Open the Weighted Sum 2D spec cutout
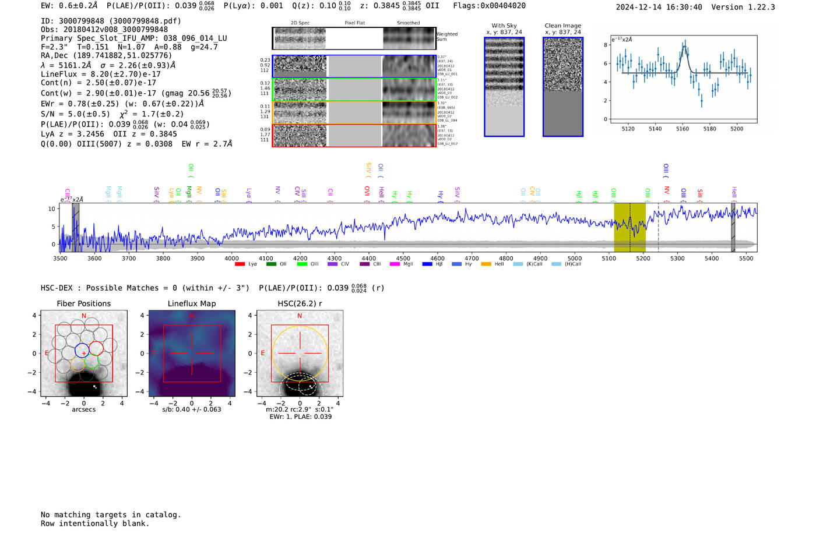816x555 pixels. (300, 38)
